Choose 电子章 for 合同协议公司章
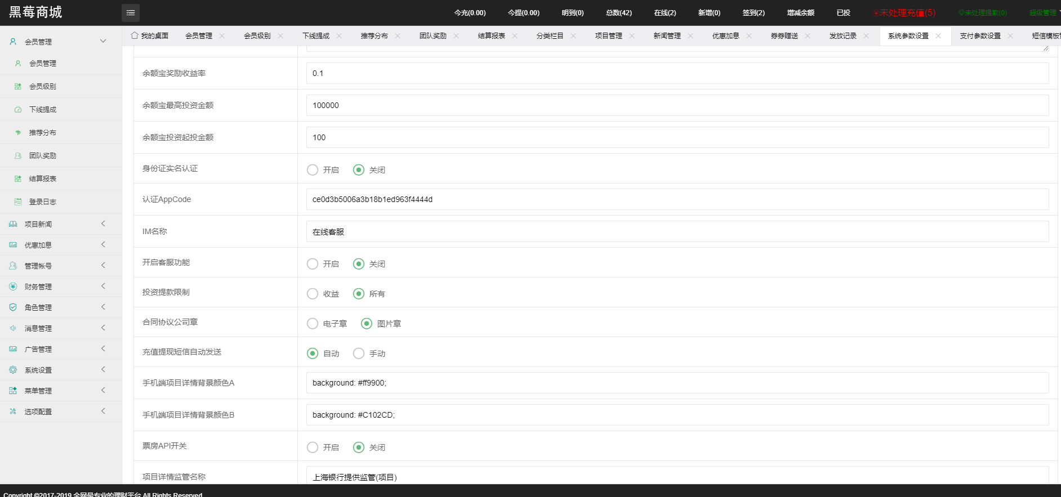 313,324
